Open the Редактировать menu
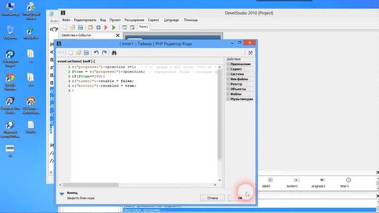379x213 pixels. point(85,20)
